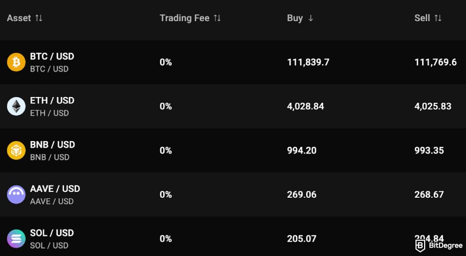The width and height of the screenshot is (466, 256).
Task: Toggle Trading Fee sort arrows
Action: [217, 18]
